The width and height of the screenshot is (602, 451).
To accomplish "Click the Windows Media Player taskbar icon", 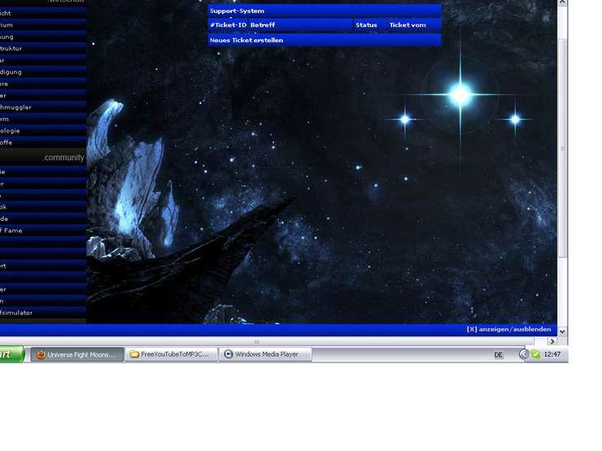I will [229, 354].
